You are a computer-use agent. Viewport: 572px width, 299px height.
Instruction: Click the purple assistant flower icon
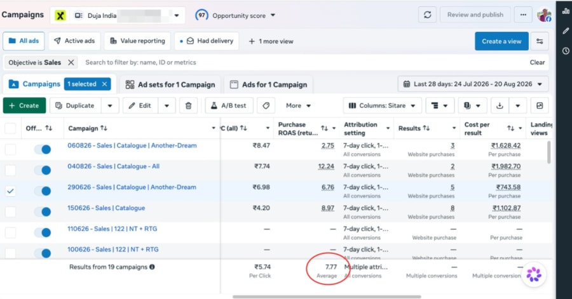click(534, 275)
